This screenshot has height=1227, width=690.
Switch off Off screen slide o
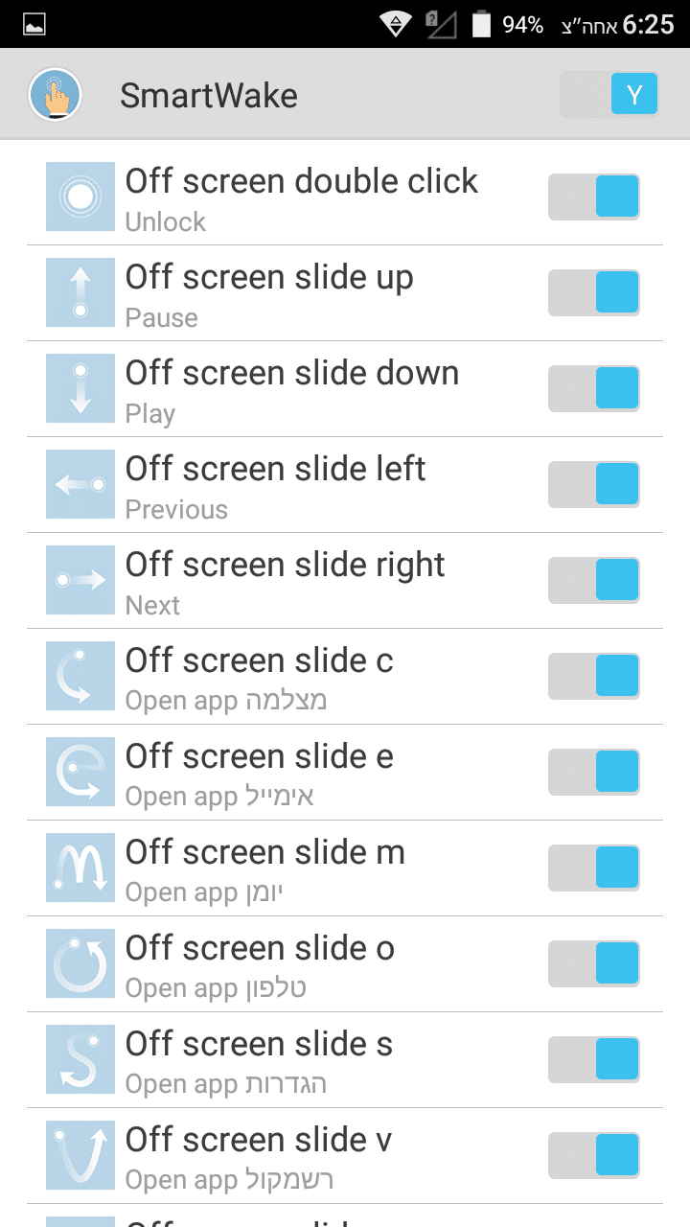(x=594, y=964)
